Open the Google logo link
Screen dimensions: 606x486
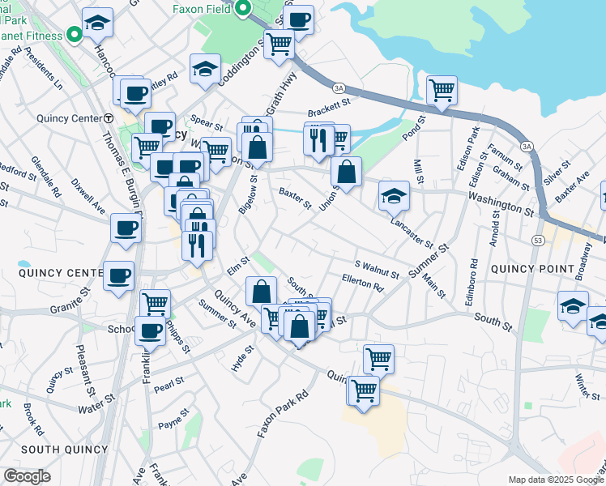coord(27,476)
